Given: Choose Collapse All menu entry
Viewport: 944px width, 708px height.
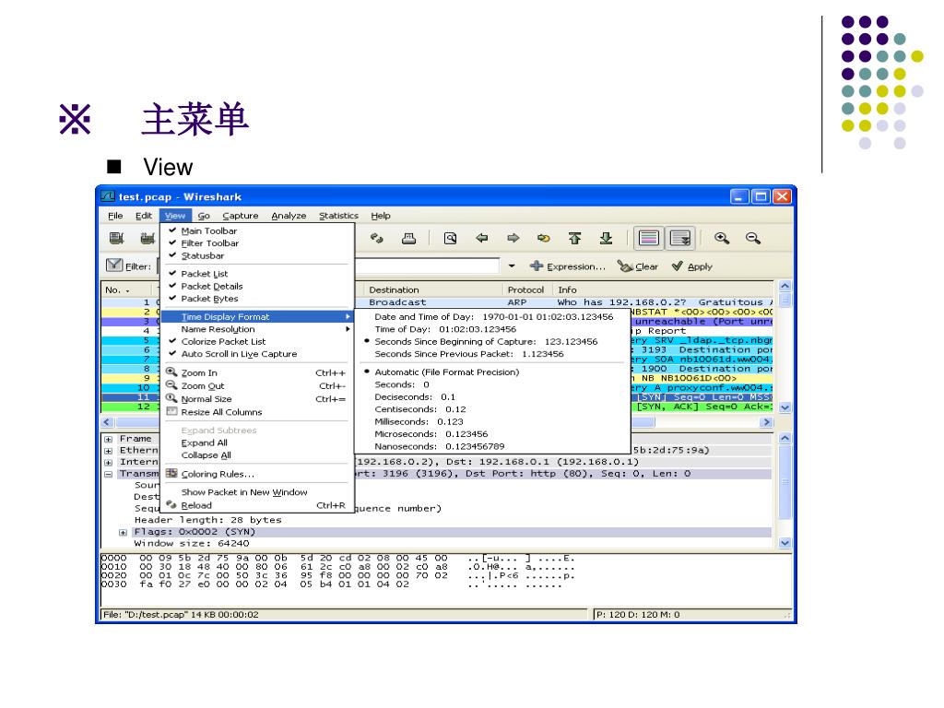Looking at the screenshot, I should [x=206, y=455].
